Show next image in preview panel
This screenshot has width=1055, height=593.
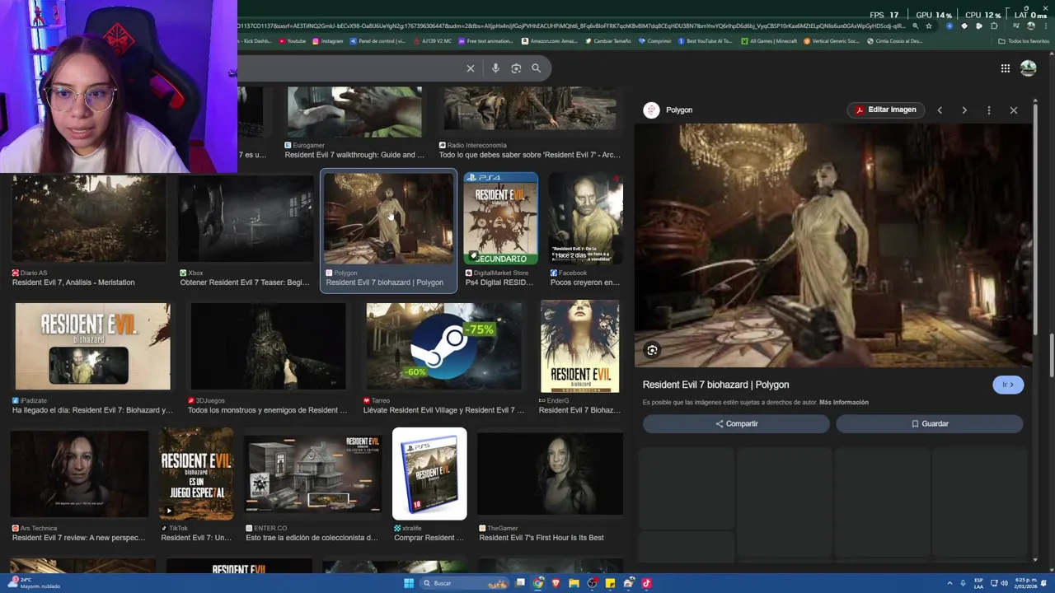click(x=964, y=110)
